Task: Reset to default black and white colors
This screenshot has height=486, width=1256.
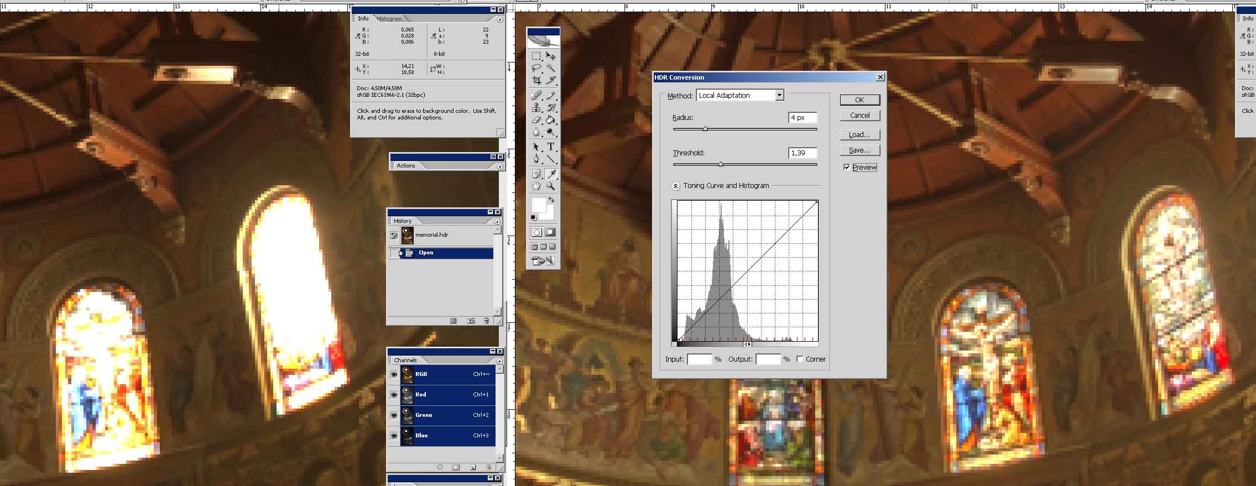Action: 534,217
